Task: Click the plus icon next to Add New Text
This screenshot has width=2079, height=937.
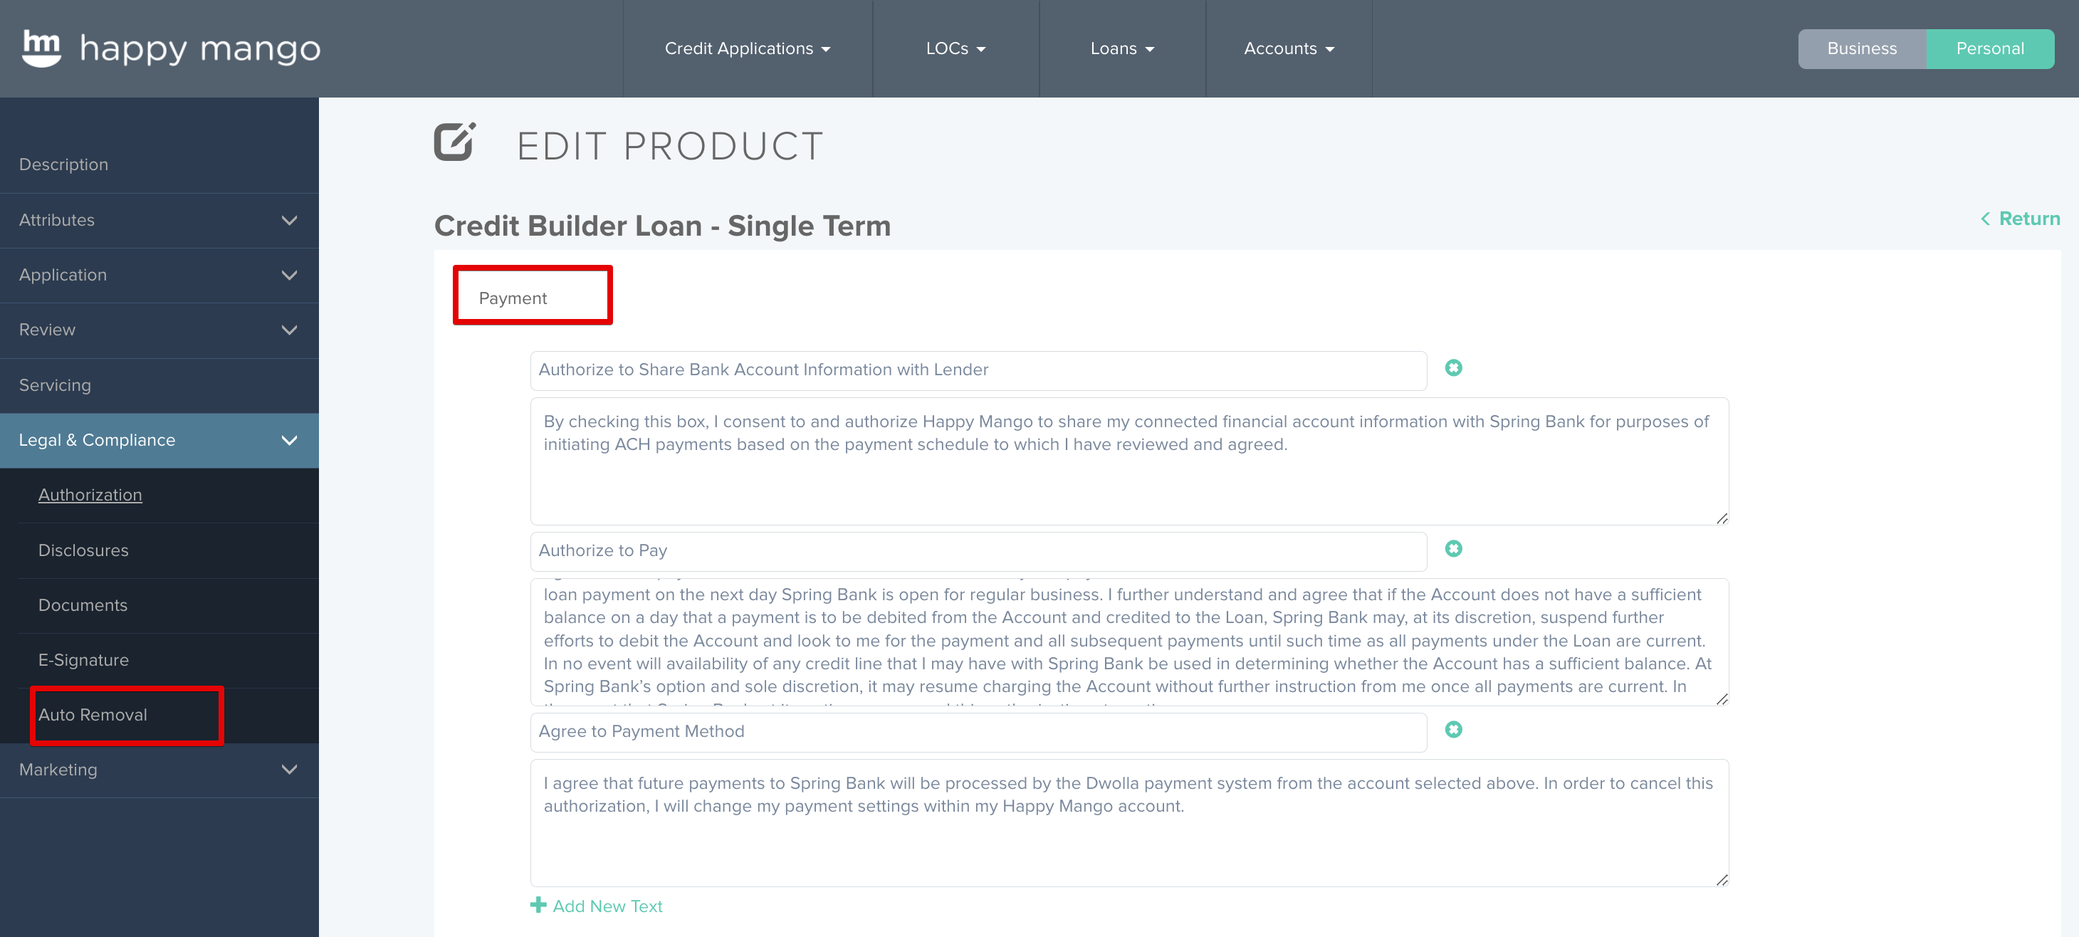Action: tap(538, 905)
